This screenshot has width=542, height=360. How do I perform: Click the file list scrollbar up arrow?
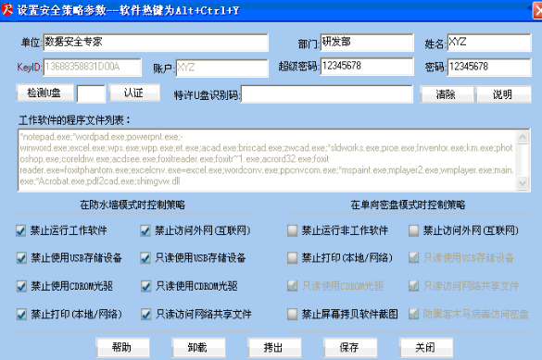523,137
